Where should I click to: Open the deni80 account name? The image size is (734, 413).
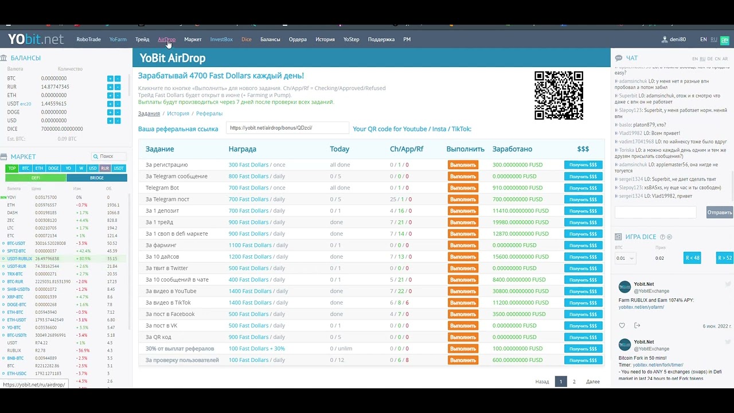678,40
